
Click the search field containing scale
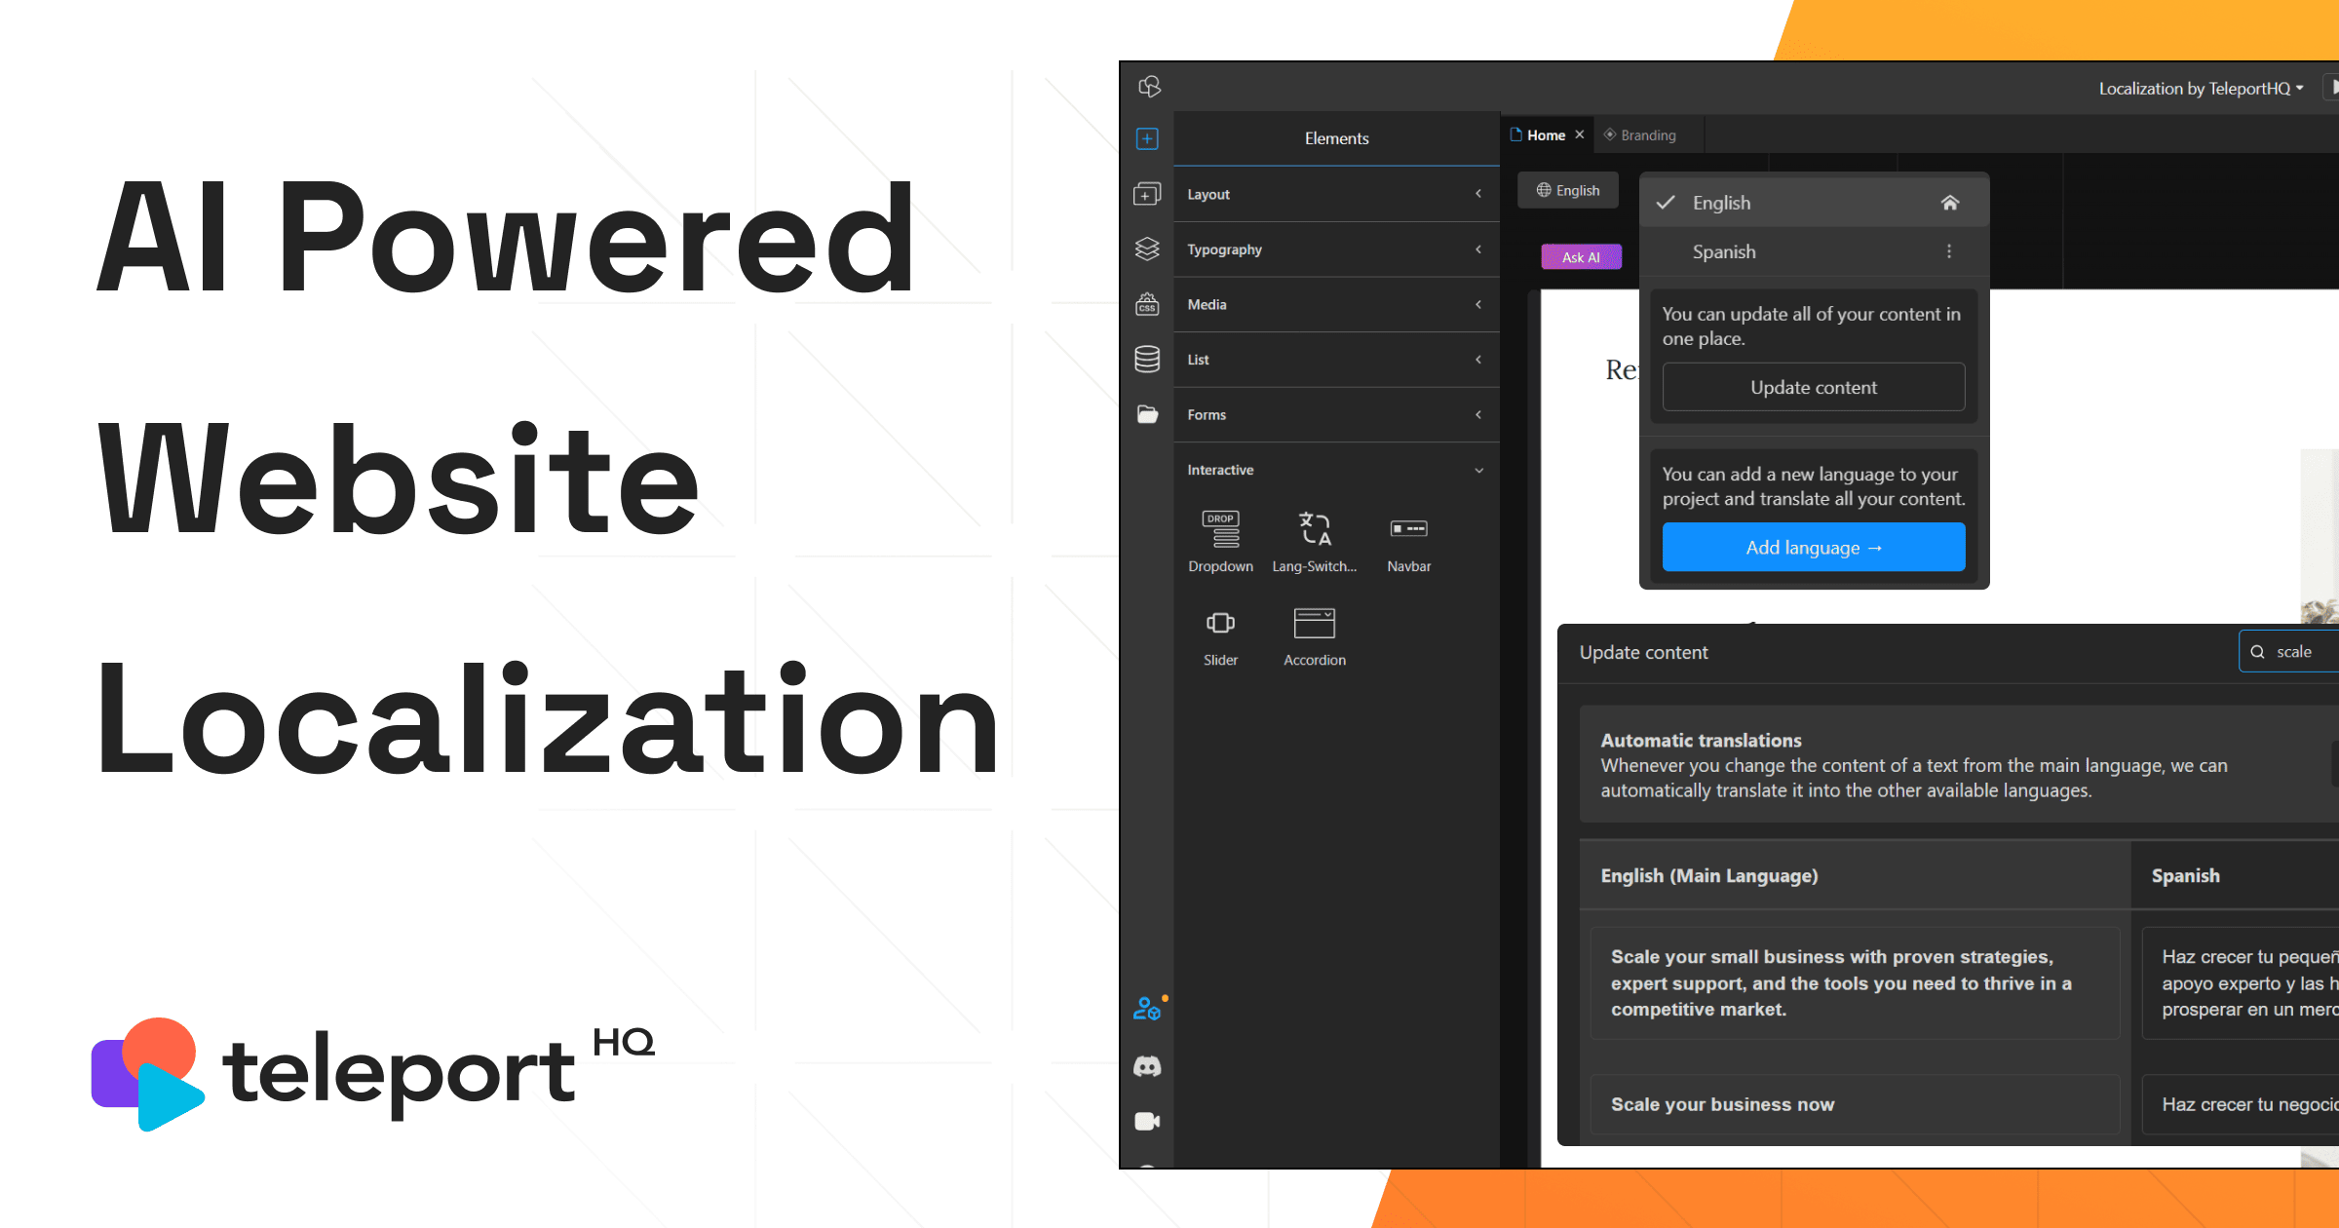pos(2289,652)
